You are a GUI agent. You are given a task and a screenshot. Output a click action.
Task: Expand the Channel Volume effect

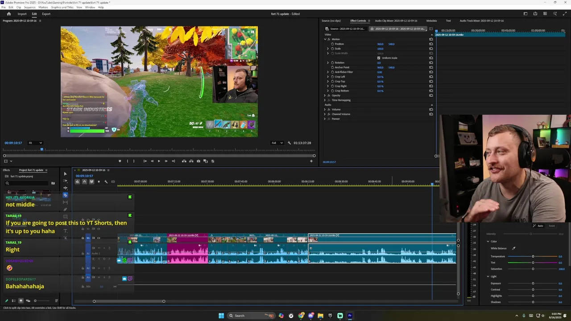click(x=325, y=114)
